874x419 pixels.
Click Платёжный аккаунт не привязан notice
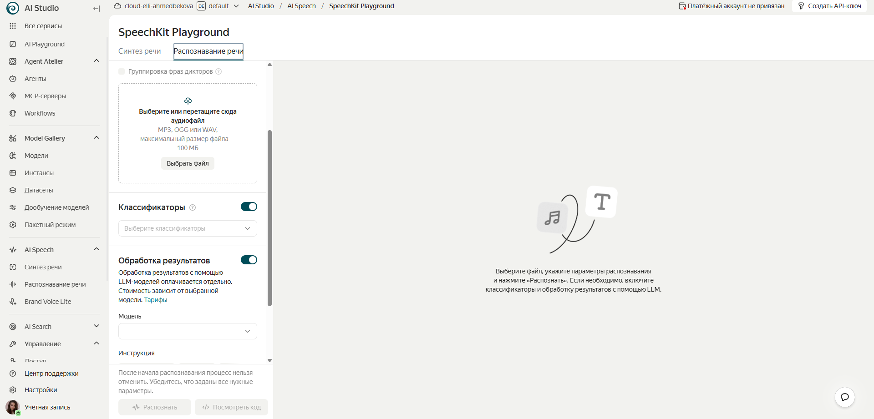(x=732, y=6)
